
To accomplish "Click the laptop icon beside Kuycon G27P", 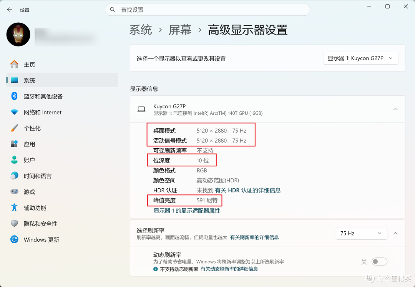I will (141, 109).
